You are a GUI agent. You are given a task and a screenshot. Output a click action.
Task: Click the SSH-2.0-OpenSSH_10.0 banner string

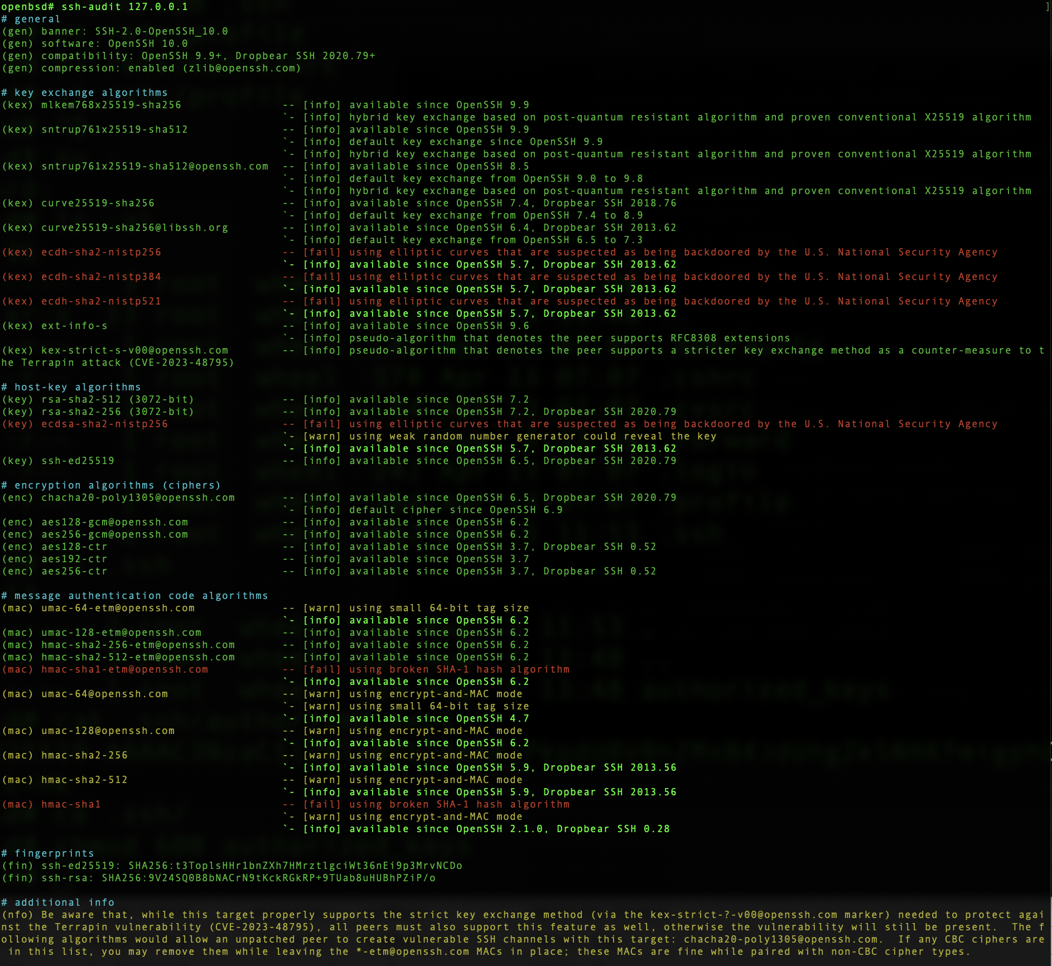pos(161,31)
